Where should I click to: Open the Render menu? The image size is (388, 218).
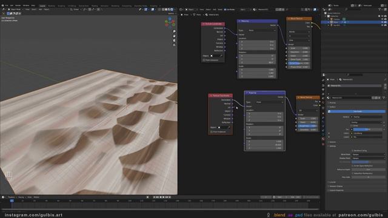[18, 5]
